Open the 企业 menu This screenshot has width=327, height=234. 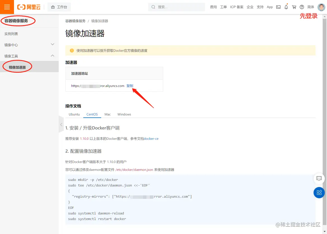click(x=250, y=7)
